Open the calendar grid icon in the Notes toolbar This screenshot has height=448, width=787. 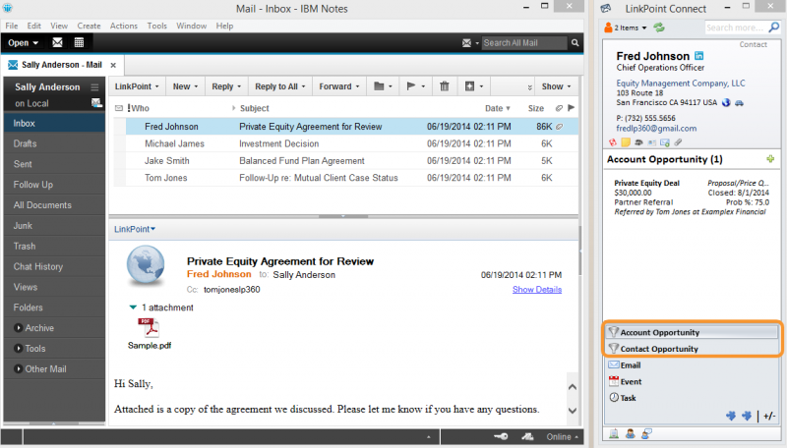click(79, 42)
